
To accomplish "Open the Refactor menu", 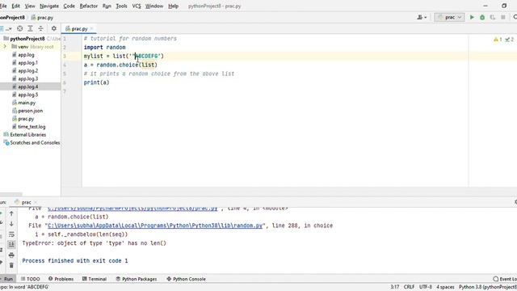I will point(89,6).
